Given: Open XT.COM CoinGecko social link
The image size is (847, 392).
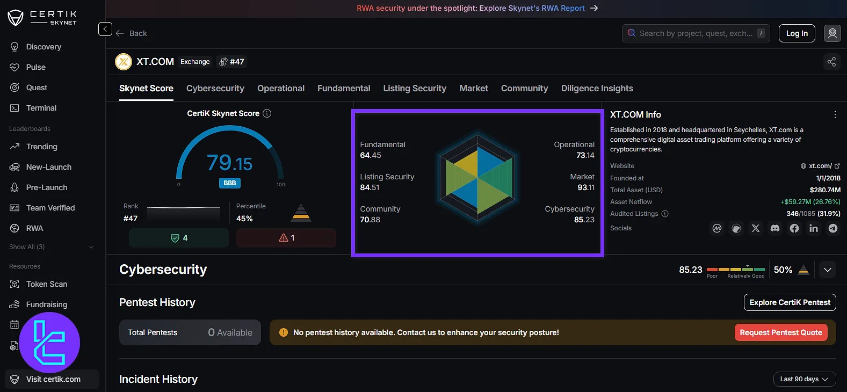Looking at the screenshot, I should click(736, 228).
